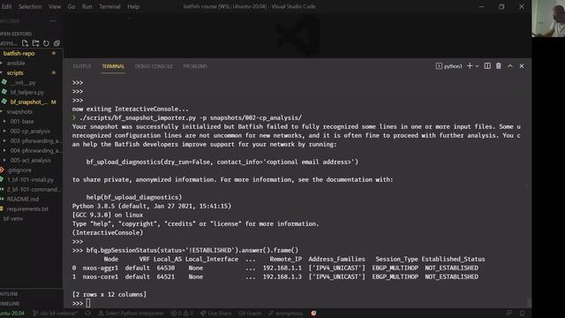
Task: Open the Run menu
Action: coord(87,6)
